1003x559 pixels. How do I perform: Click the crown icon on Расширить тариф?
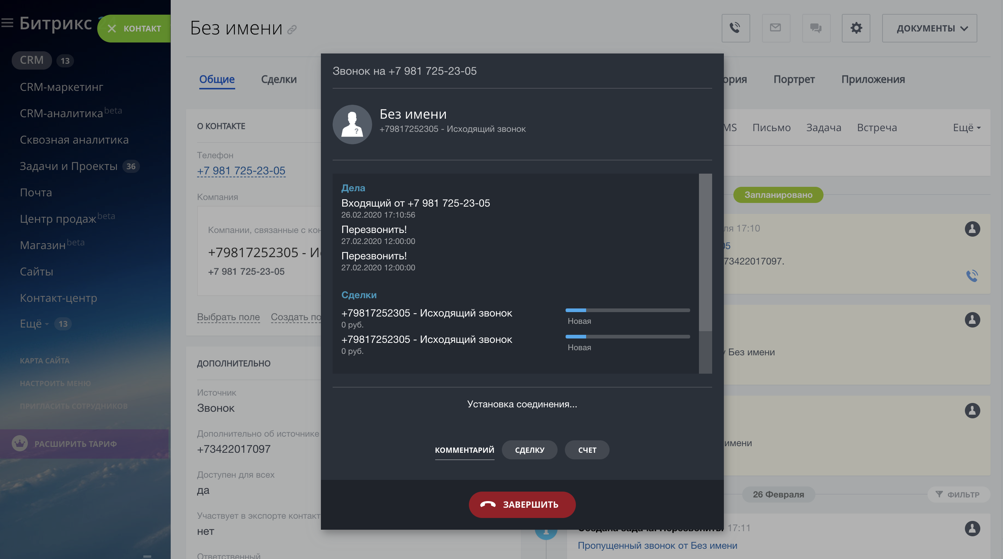19,443
